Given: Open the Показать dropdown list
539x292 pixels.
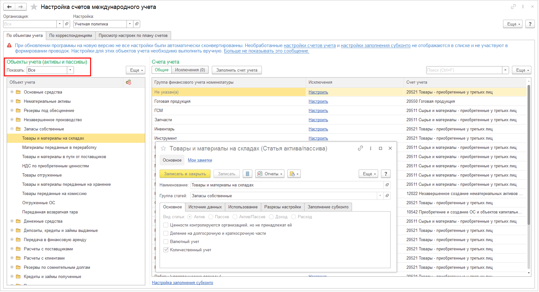Looking at the screenshot, I should 70,70.
